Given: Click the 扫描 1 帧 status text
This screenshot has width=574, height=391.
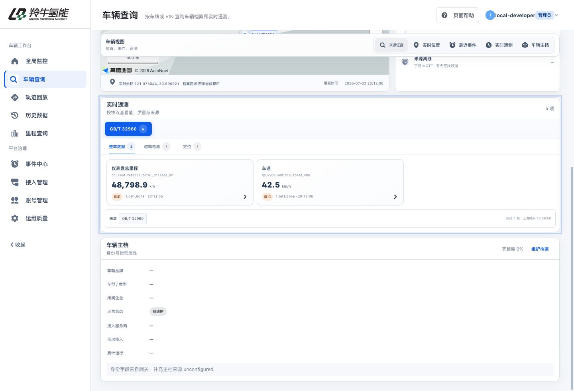Looking at the screenshot, I should pyautogui.click(x=529, y=219).
